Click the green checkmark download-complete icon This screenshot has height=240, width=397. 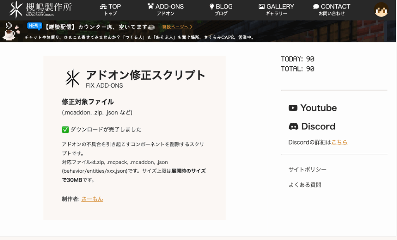[x=65, y=129]
